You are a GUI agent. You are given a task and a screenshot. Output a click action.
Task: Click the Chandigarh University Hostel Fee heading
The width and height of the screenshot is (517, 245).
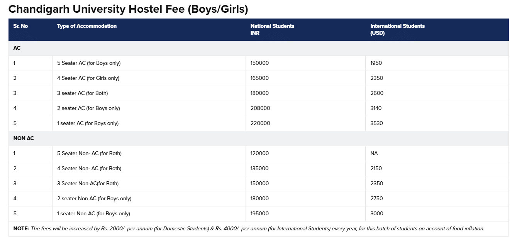[x=128, y=9]
